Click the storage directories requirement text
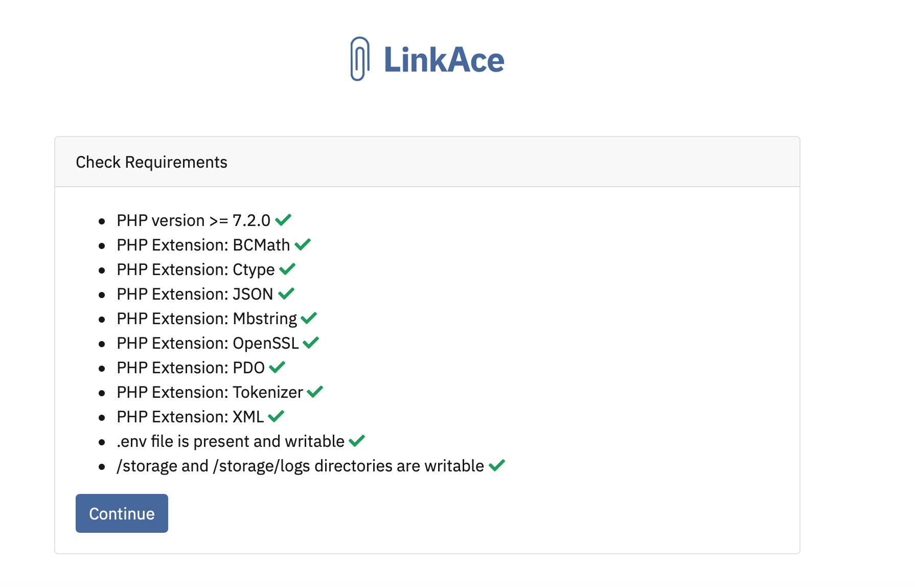Screen dimensions: 915x587 click(x=300, y=466)
